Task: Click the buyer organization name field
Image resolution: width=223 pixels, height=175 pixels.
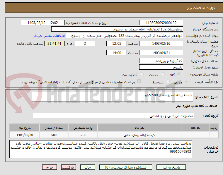Action: click(x=117, y=29)
